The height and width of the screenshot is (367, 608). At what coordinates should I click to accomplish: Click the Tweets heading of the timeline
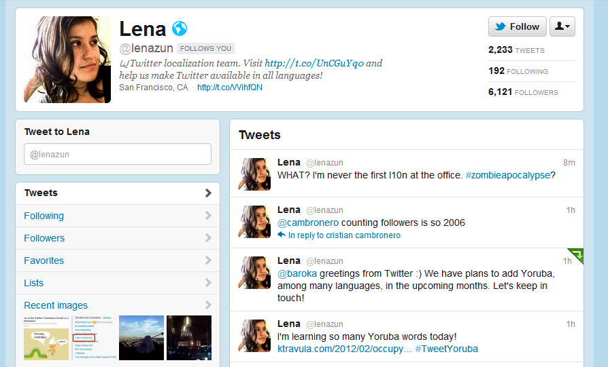click(259, 135)
